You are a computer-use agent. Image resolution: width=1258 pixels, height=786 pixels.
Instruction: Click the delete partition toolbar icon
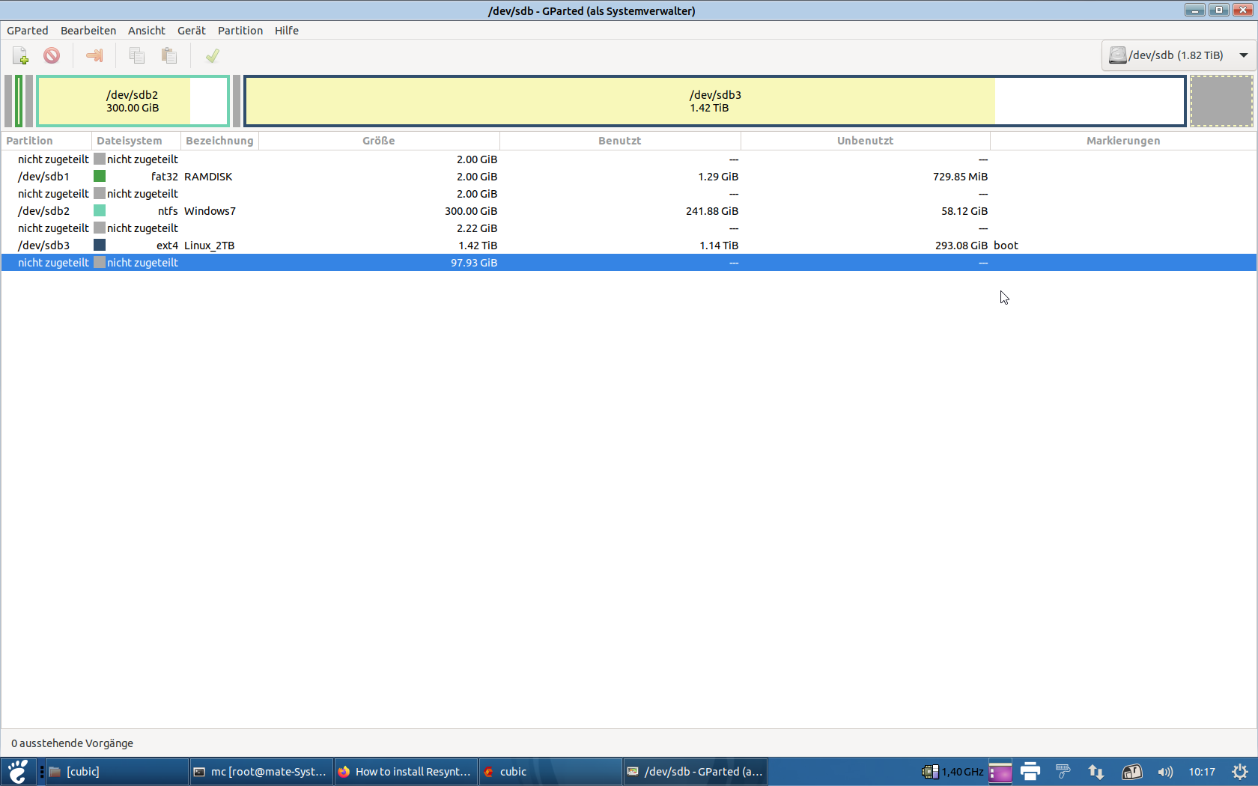52,56
